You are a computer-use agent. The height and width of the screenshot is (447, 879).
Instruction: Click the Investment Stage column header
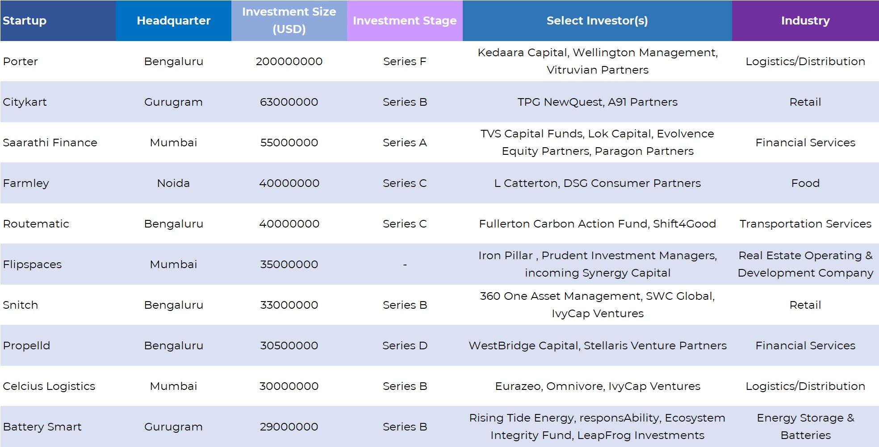coord(405,21)
